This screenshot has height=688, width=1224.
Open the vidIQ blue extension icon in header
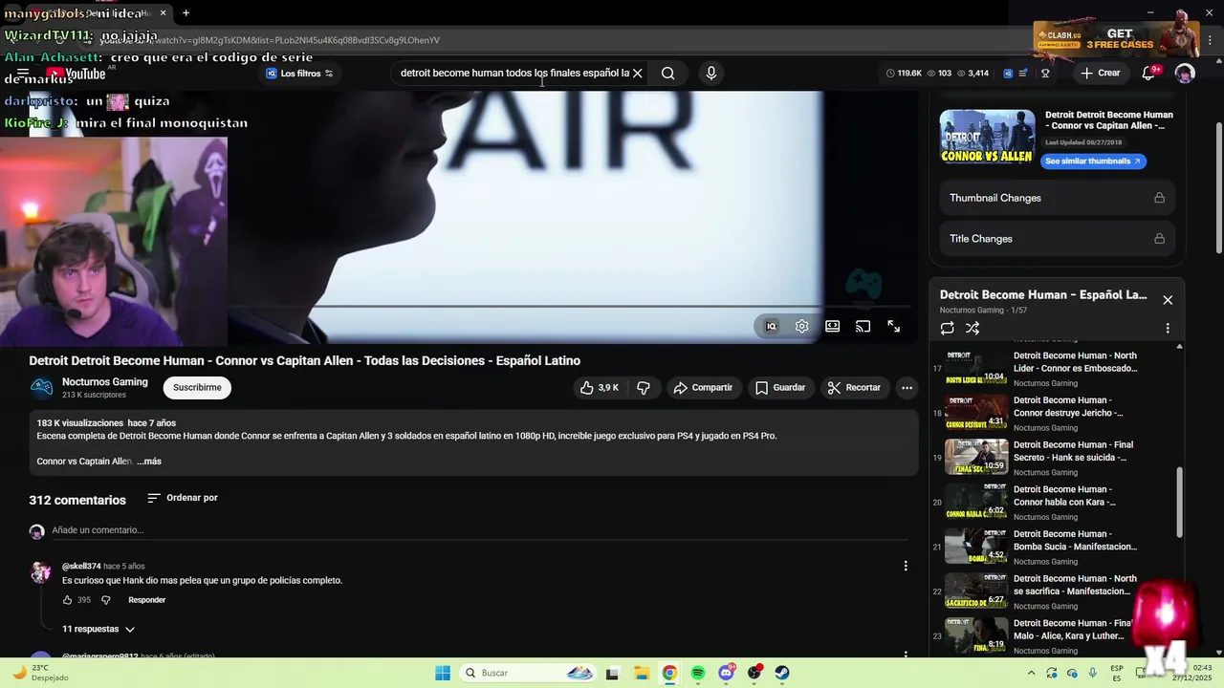coord(1007,74)
